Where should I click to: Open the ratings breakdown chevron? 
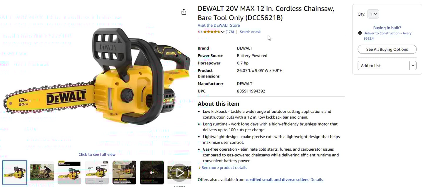(223, 32)
